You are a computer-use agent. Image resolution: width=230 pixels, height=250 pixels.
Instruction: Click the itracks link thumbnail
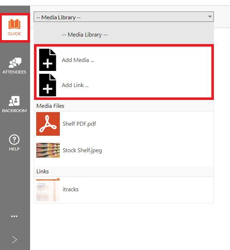48,189
